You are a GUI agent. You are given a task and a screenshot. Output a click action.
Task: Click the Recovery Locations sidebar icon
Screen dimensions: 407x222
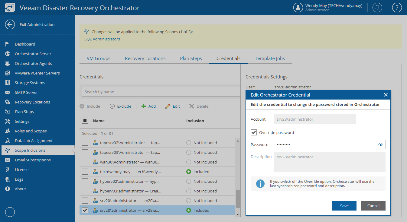tap(8, 102)
